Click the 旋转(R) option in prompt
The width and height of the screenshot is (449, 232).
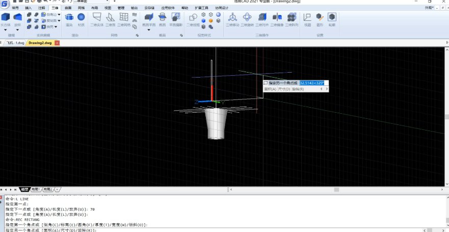coord(298,89)
